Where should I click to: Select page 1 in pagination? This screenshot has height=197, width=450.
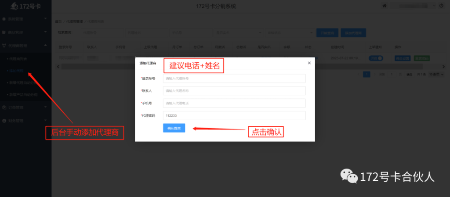[367, 75]
